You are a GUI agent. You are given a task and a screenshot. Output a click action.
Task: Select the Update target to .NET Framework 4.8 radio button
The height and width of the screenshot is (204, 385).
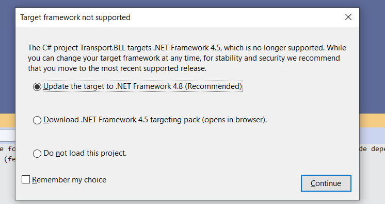[37, 87]
